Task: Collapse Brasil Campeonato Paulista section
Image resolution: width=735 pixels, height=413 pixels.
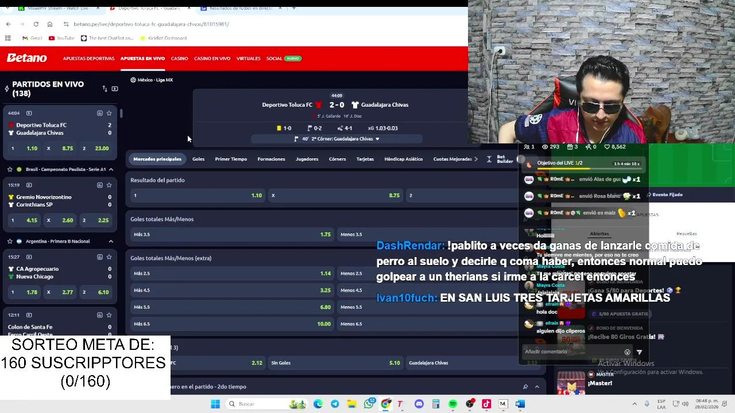Action: [111, 169]
